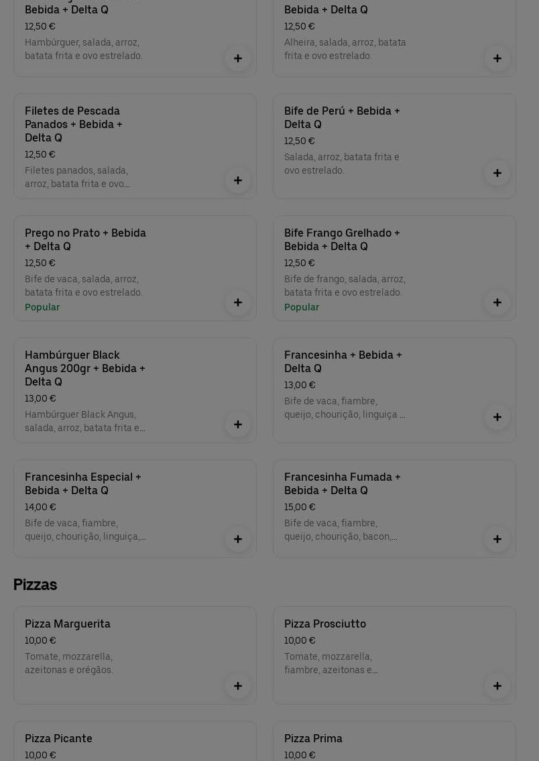This screenshot has height=761, width=539.
Task: Add the Alheira menu item
Action: point(497,58)
